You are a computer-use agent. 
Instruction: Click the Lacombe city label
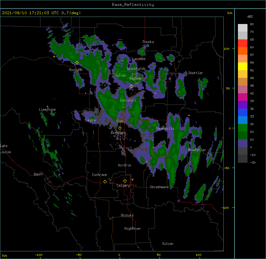click(139, 59)
